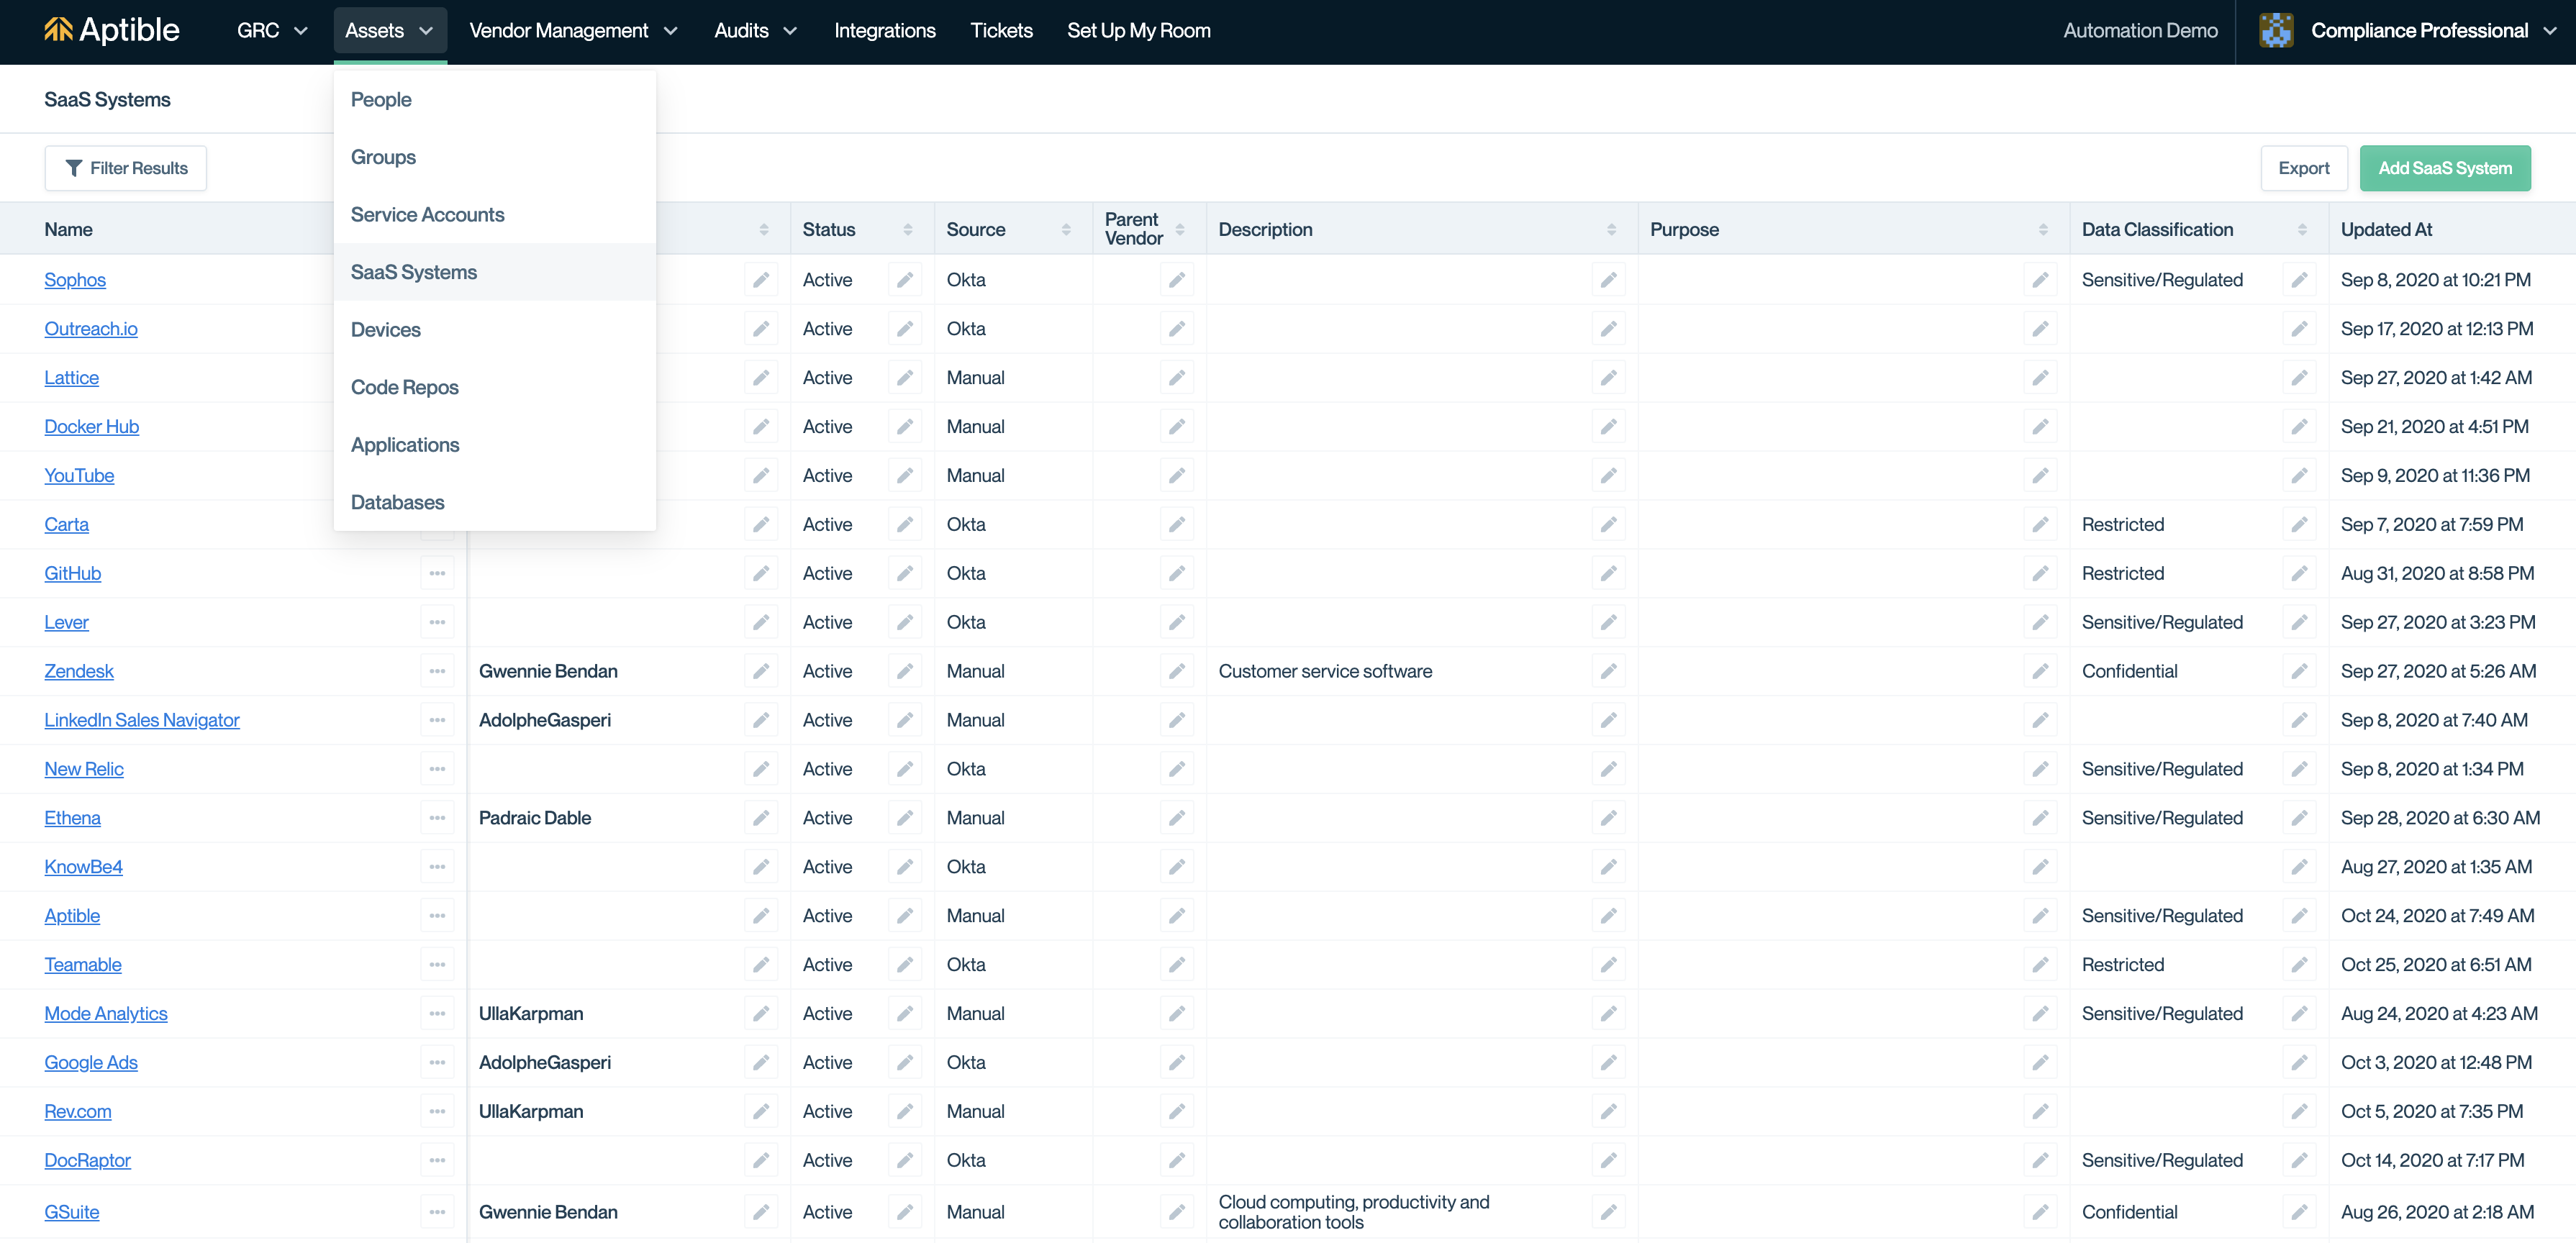
Task: Open Ethena row ellipsis menu
Action: pos(437,818)
